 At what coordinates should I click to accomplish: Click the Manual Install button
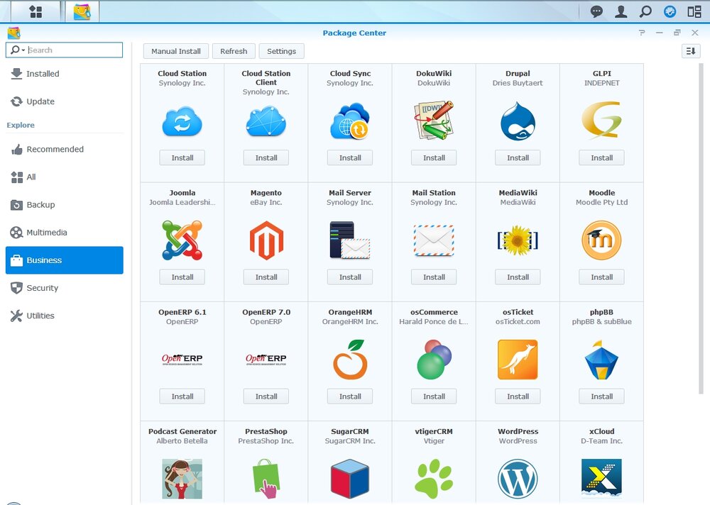tap(175, 51)
